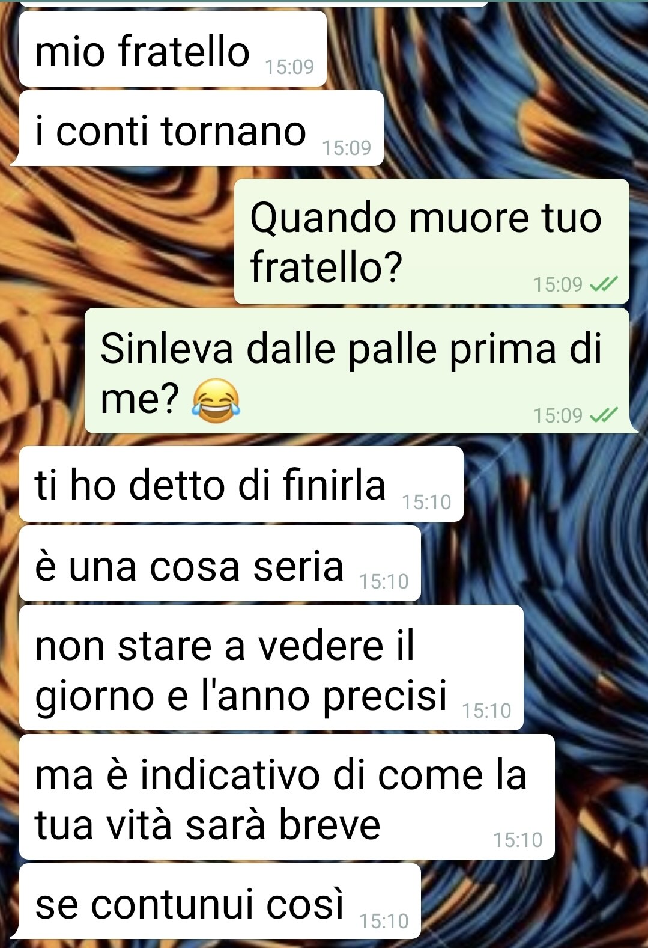Select the 'Sinleva dalle palle prima di me?' message
This screenshot has height=948, width=648.
357,371
